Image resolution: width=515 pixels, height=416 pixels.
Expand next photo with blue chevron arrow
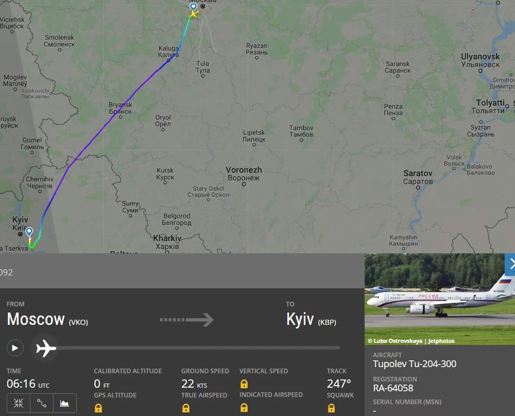click(x=510, y=264)
